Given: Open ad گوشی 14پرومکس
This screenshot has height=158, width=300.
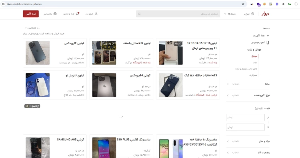Looking at the screenshot, I should (x=121, y=85).
